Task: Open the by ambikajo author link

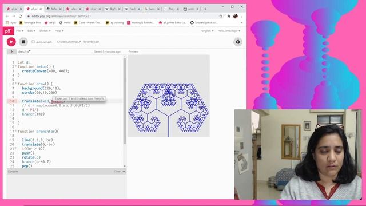Action: 91,42
